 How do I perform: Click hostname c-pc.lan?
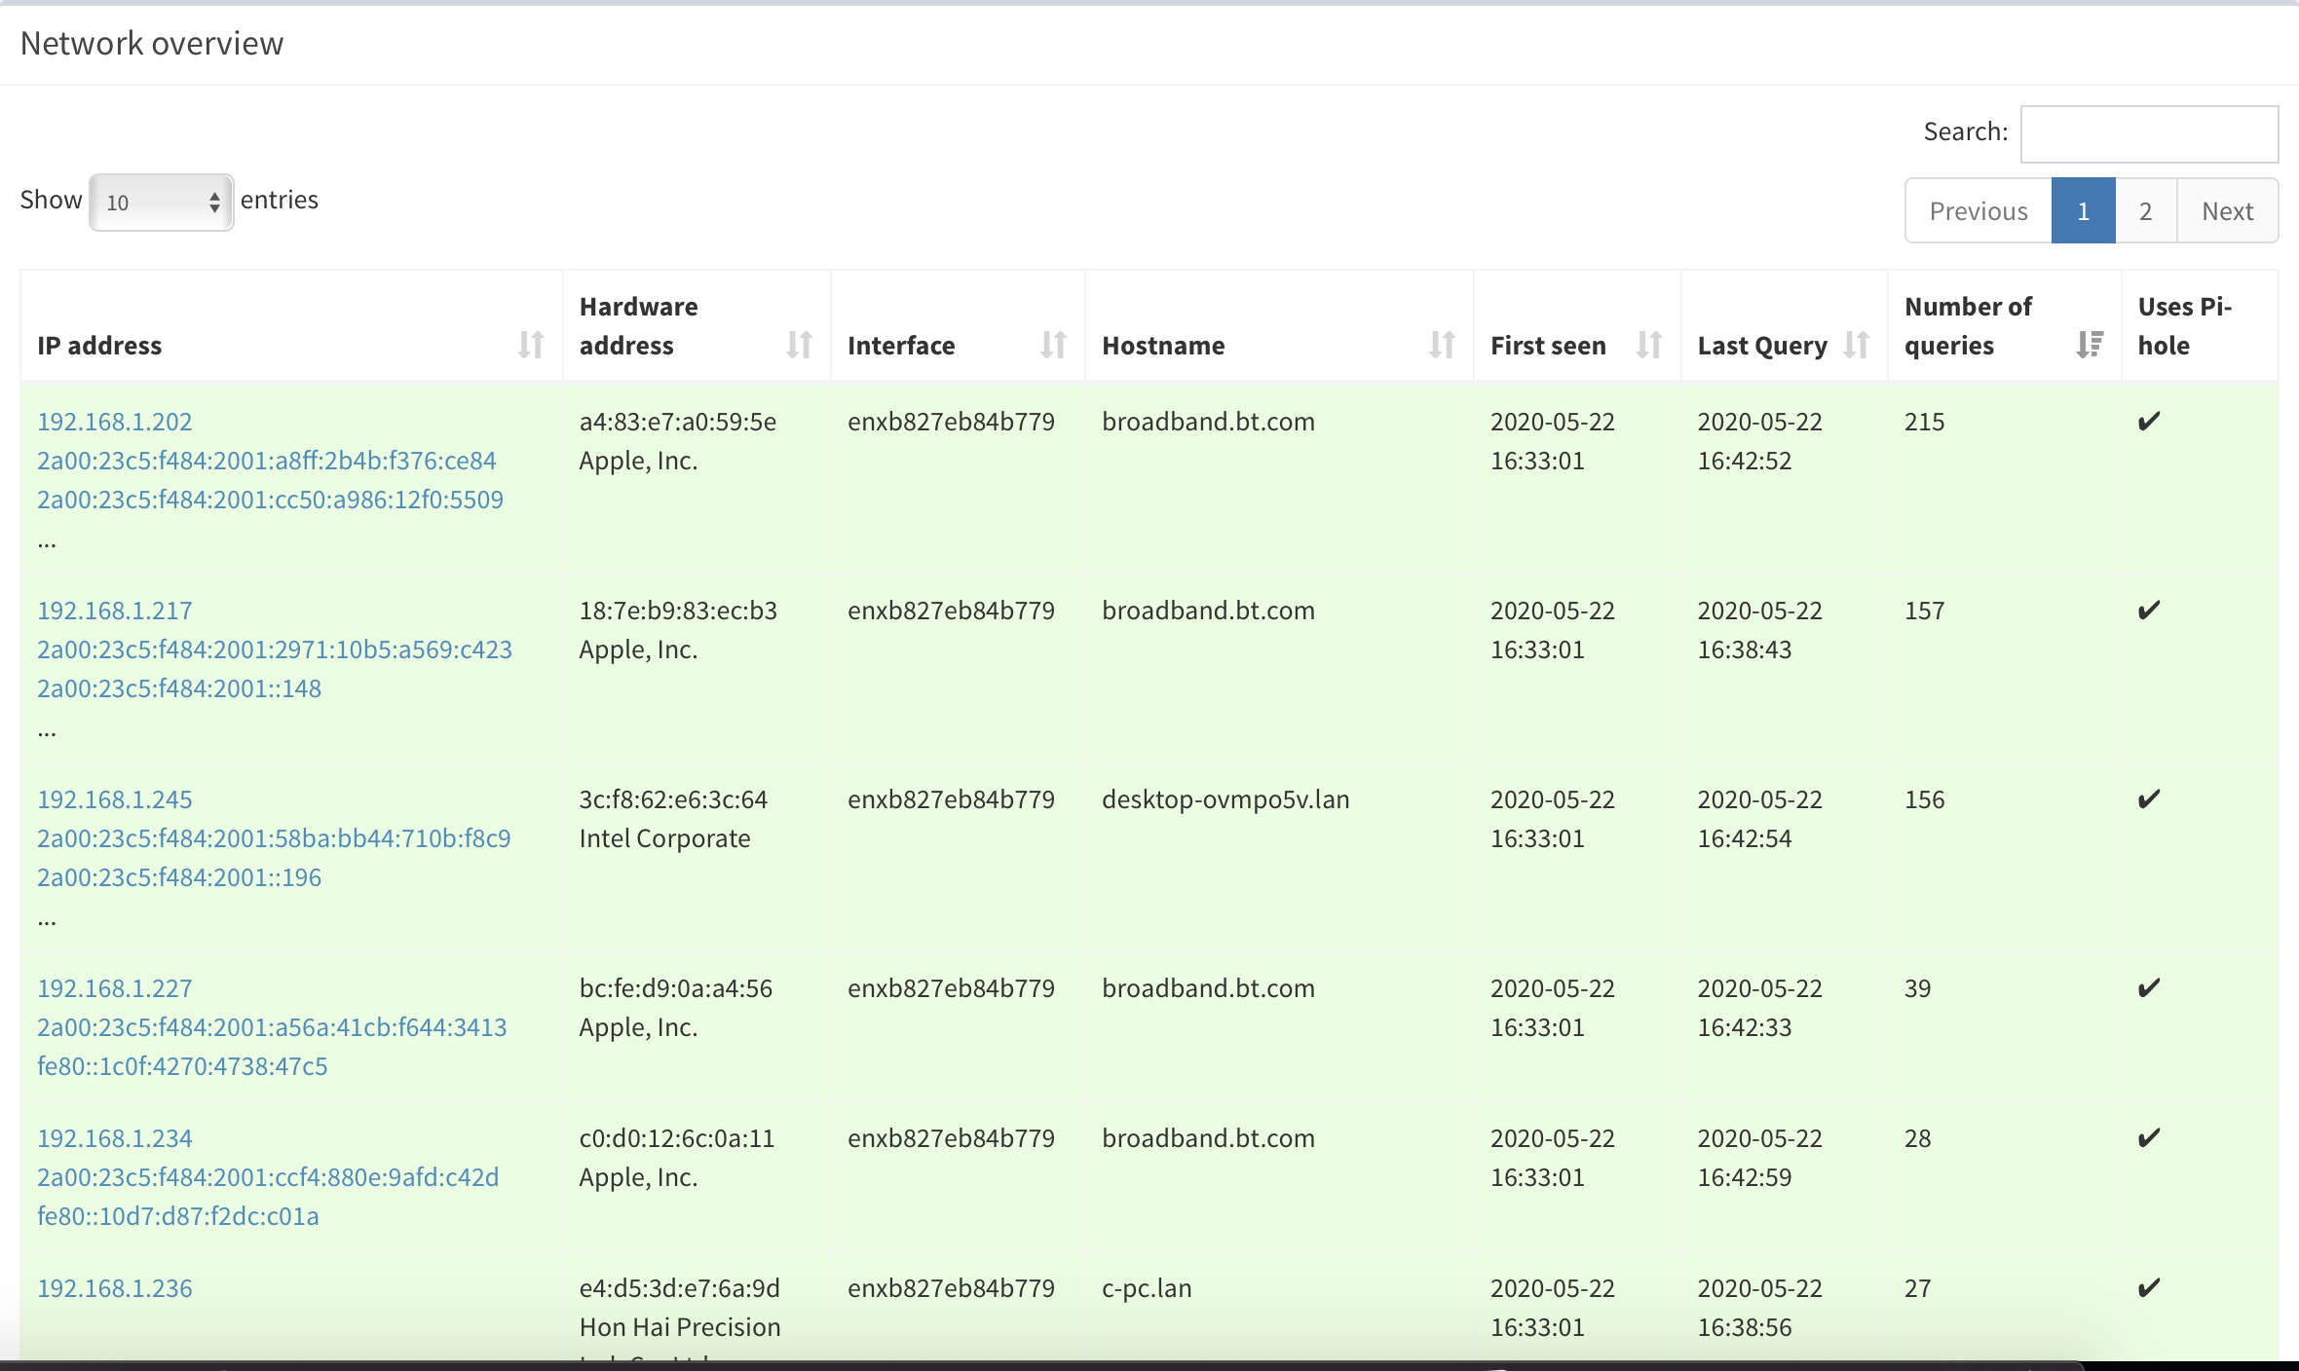click(x=1147, y=1288)
